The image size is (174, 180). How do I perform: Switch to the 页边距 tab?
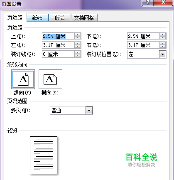(x=15, y=17)
